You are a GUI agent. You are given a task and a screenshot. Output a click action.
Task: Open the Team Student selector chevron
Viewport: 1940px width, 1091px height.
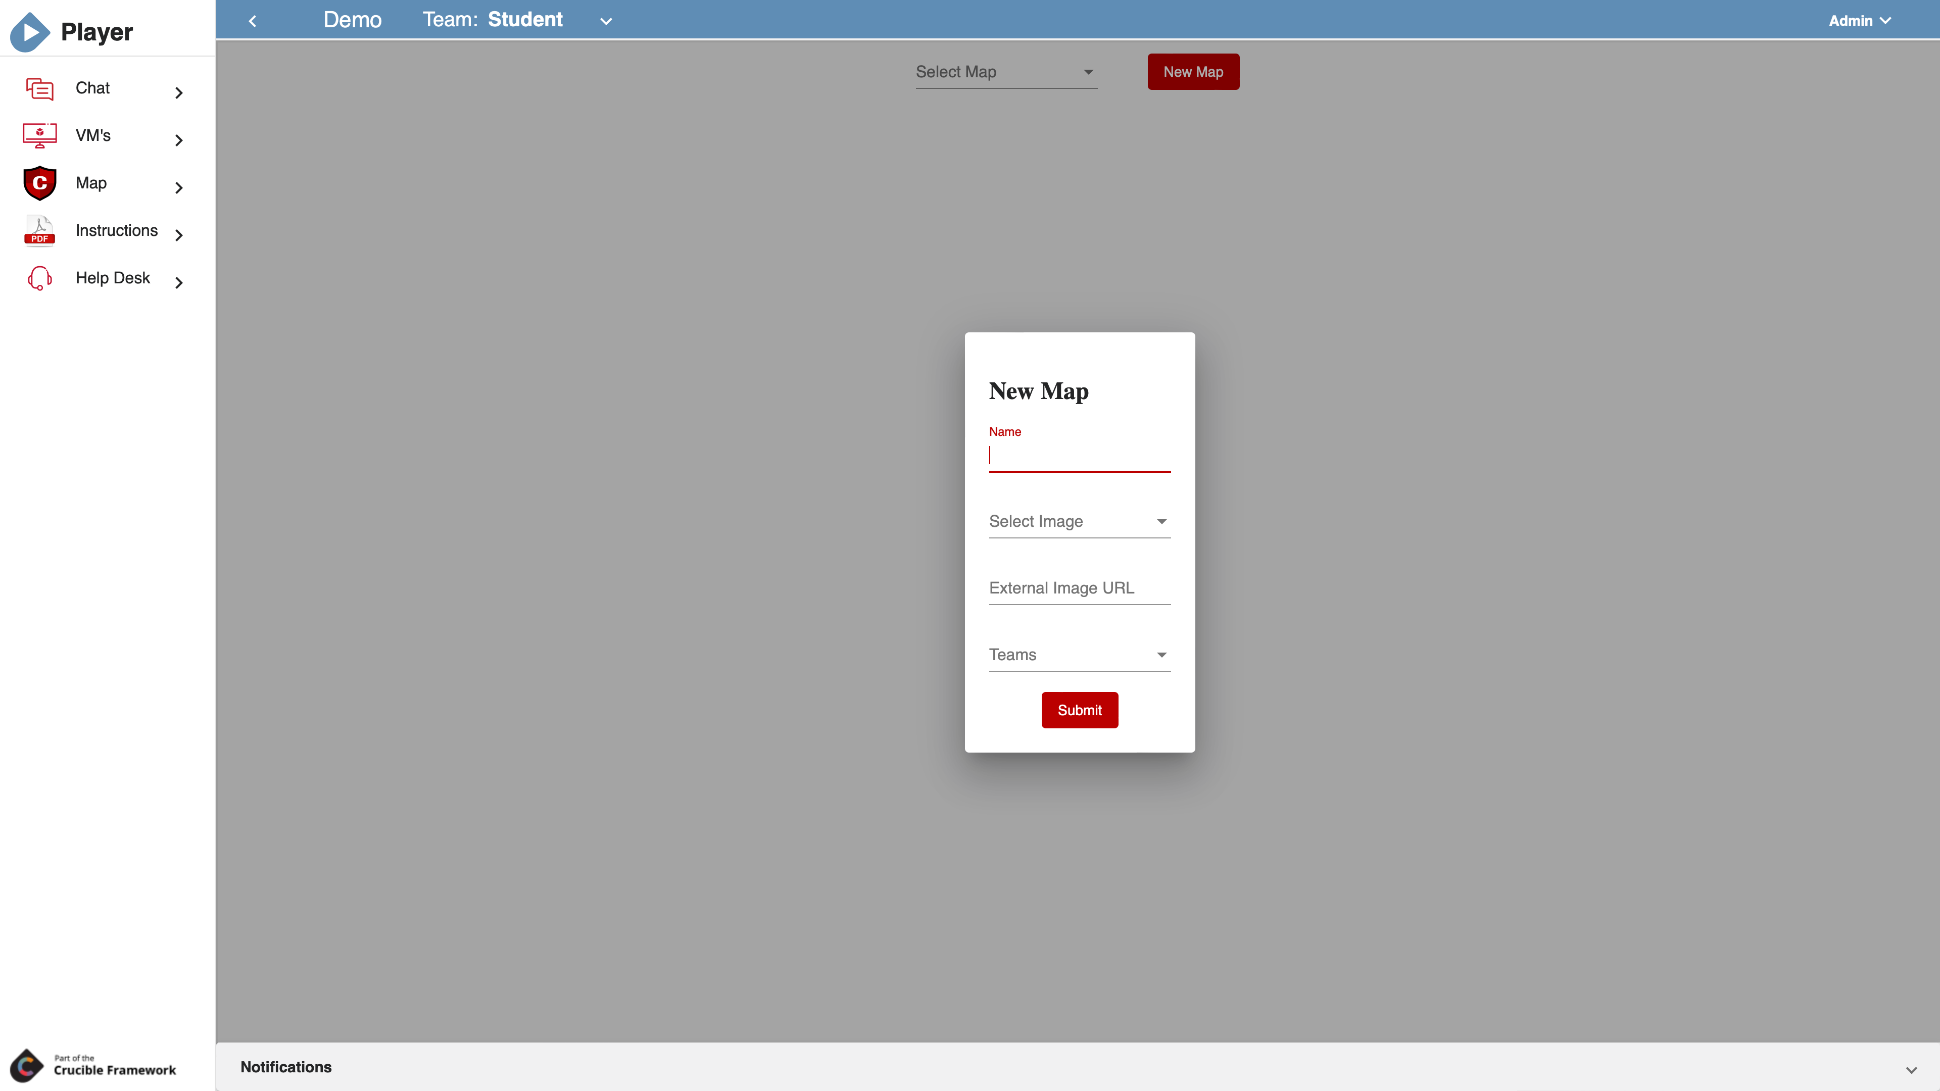point(606,21)
